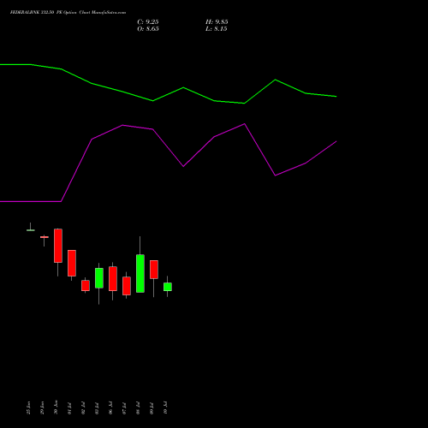Viewport: 428px width, 428px height.
Task: Click the red candle above 09 Jul
Action: [x=154, y=270]
